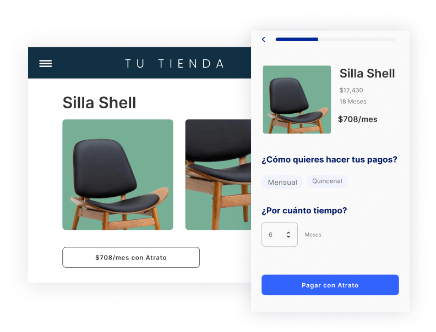Click the months input field showing 6

pyautogui.click(x=280, y=235)
